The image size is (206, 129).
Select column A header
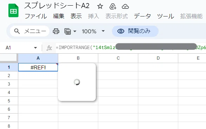[x=38, y=58]
